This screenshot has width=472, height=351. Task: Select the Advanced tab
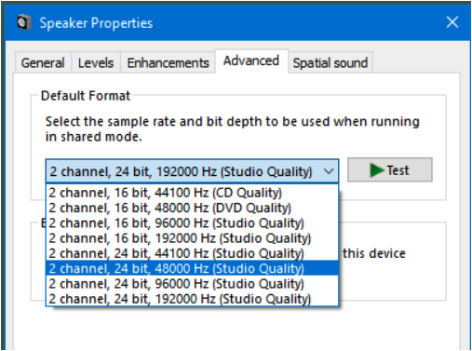coord(251,61)
